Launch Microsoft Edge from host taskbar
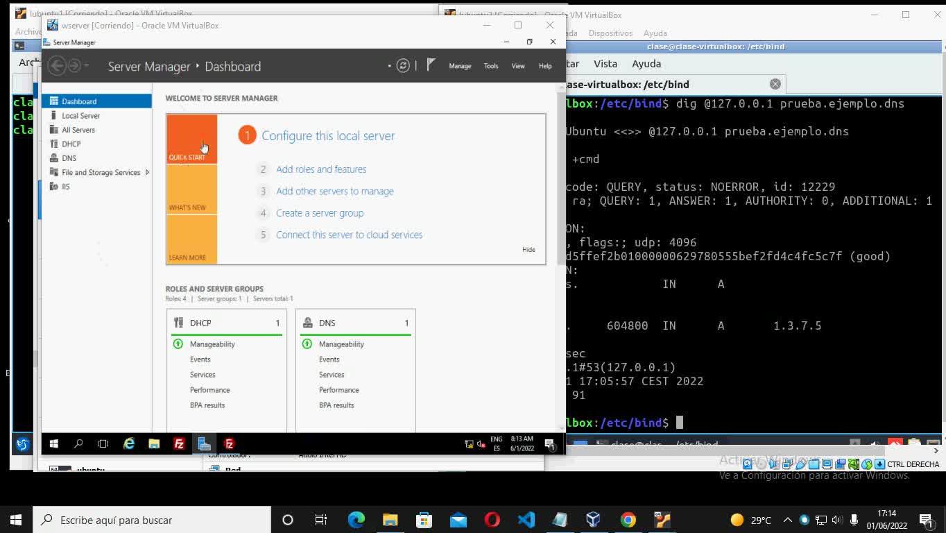The width and height of the screenshot is (946, 533). 356,520
